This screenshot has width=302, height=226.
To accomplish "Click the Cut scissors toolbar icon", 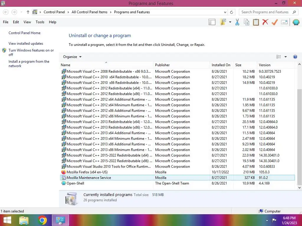I will [x=237, y=22].
